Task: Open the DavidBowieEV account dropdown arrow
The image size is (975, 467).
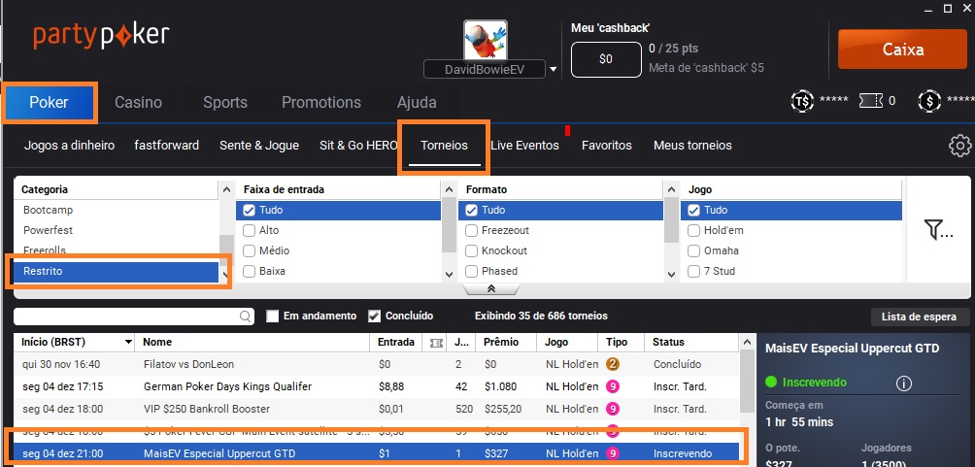Action: click(x=553, y=70)
